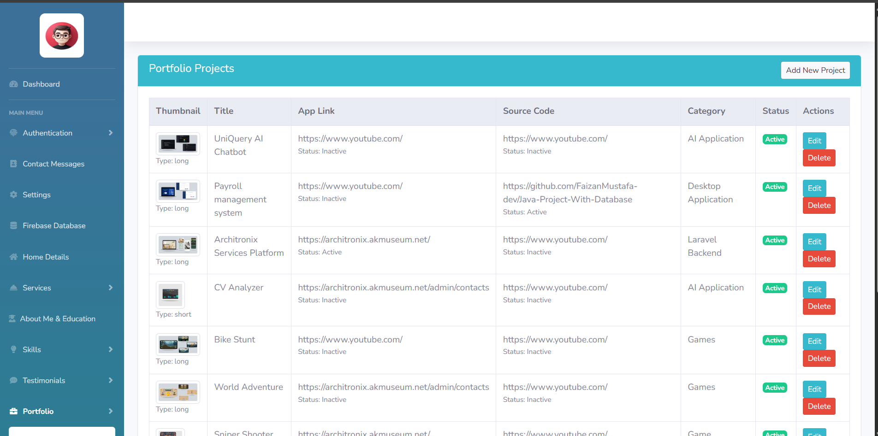This screenshot has width=878, height=436.
Task: Edit the UniQuery AI Chatbot project
Action: coord(814,141)
